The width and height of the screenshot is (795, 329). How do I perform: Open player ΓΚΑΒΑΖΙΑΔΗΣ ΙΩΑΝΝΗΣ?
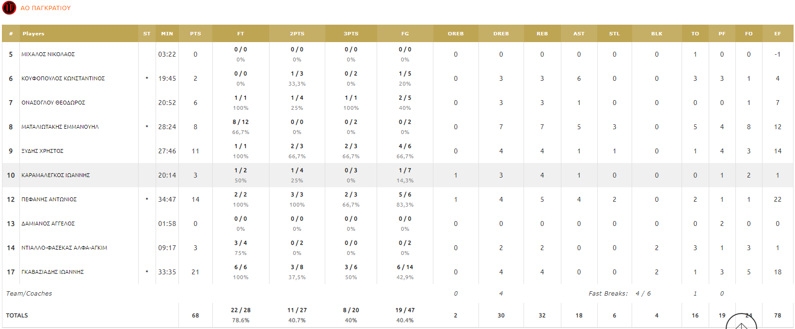(x=53, y=272)
